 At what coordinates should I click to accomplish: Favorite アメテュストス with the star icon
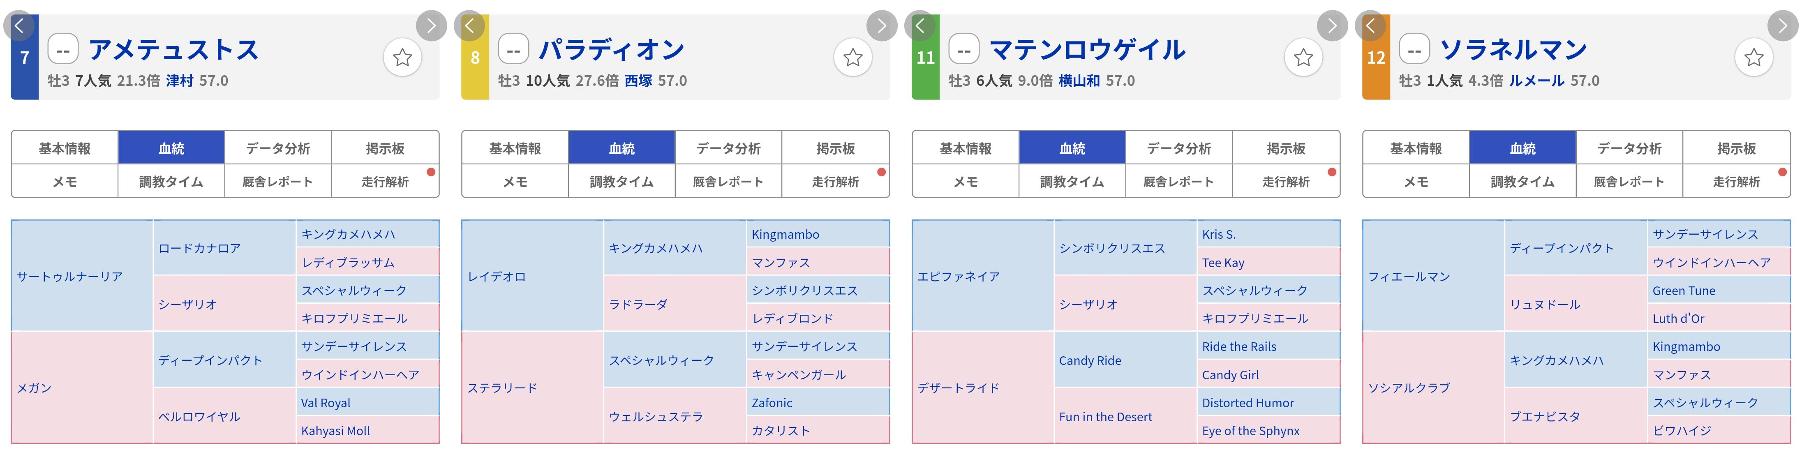(402, 58)
